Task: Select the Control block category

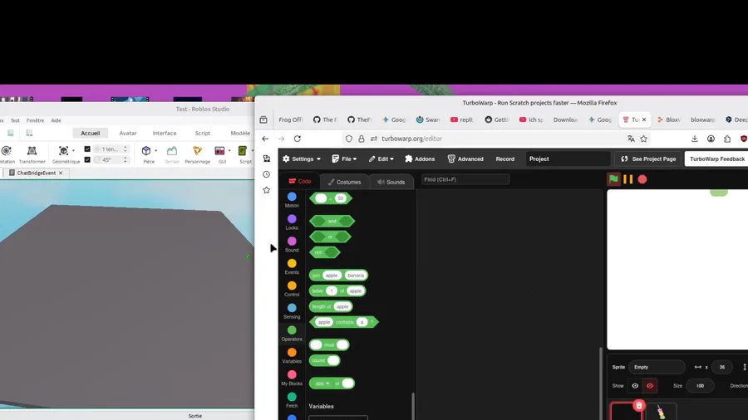Action: click(x=292, y=289)
